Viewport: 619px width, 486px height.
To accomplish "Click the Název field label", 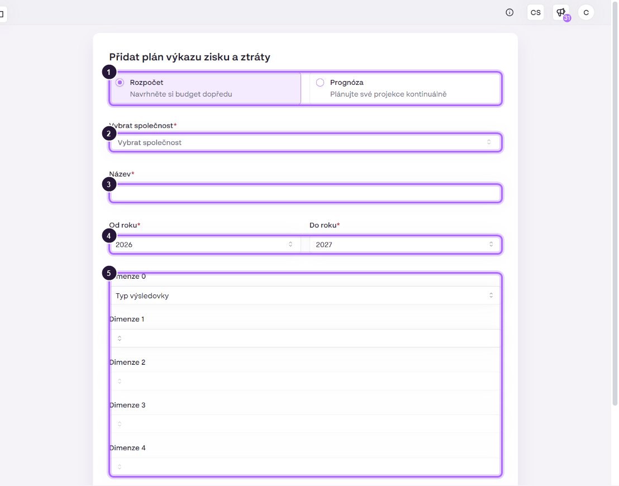I will tap(122, 174).
